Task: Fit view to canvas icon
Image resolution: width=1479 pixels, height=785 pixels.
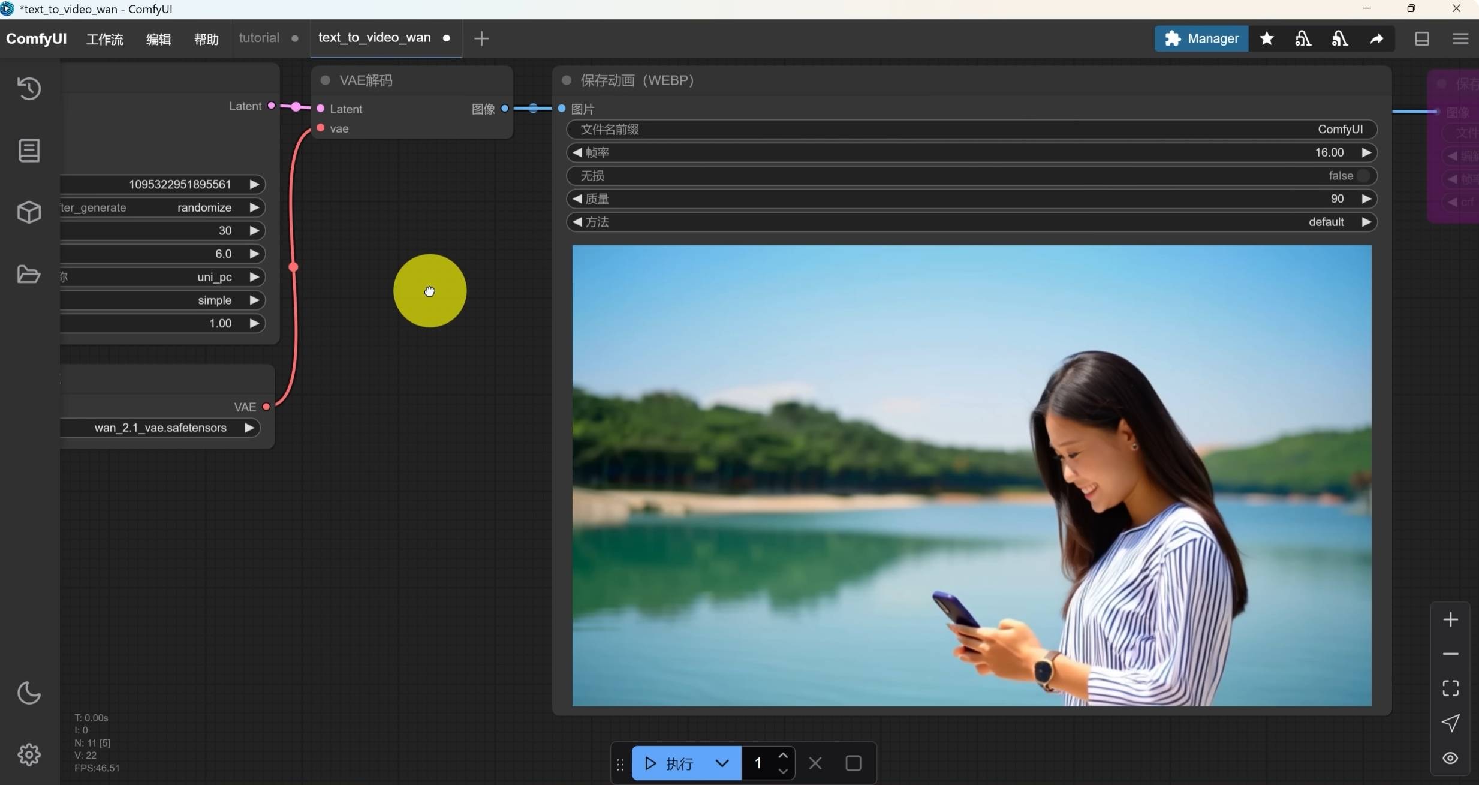Action: click(x=1450, y=688)
